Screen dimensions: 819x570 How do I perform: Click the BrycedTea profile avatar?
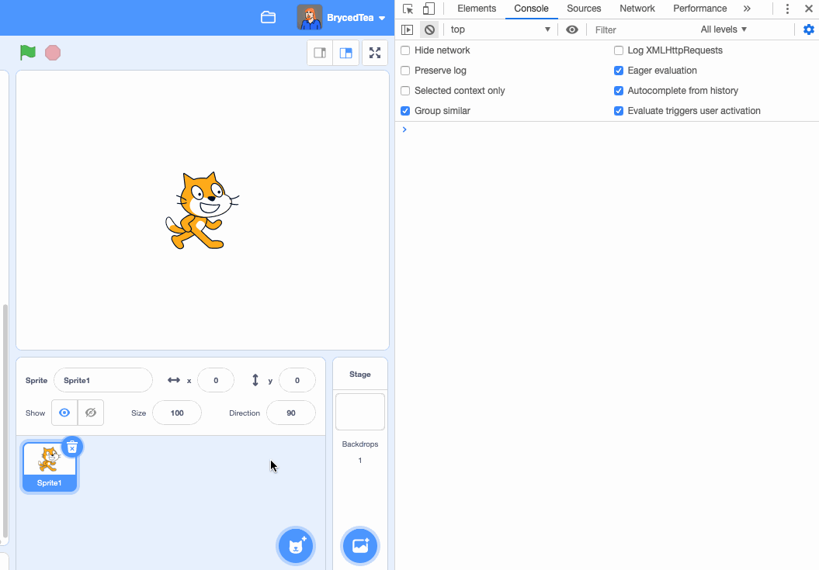309,17
